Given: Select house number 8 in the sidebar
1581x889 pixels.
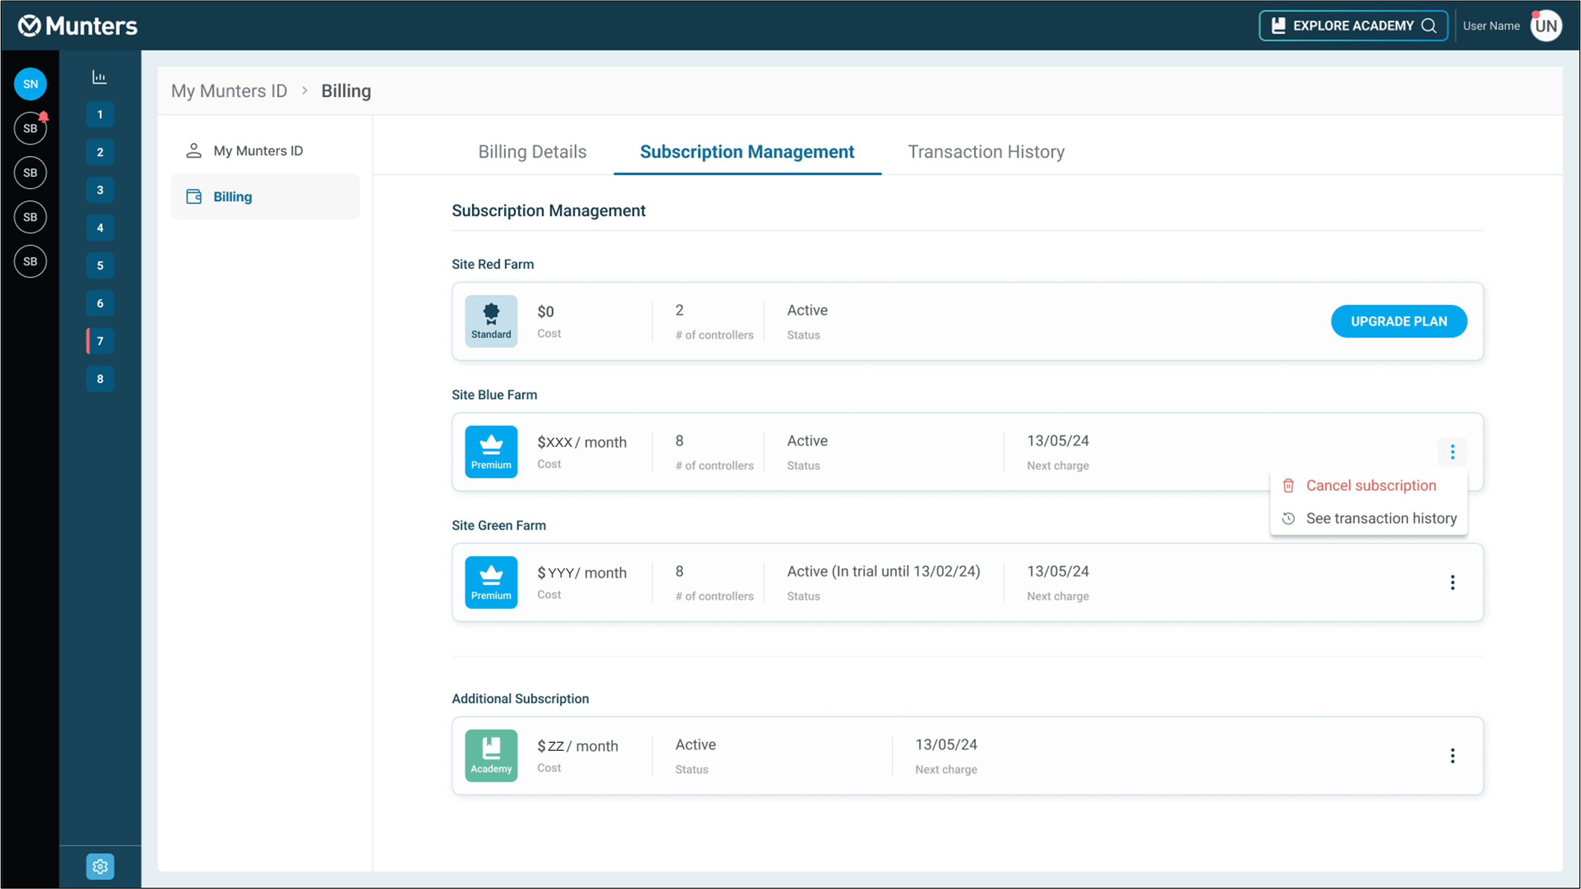Looking at the screenshot, I should pos(100,379).
